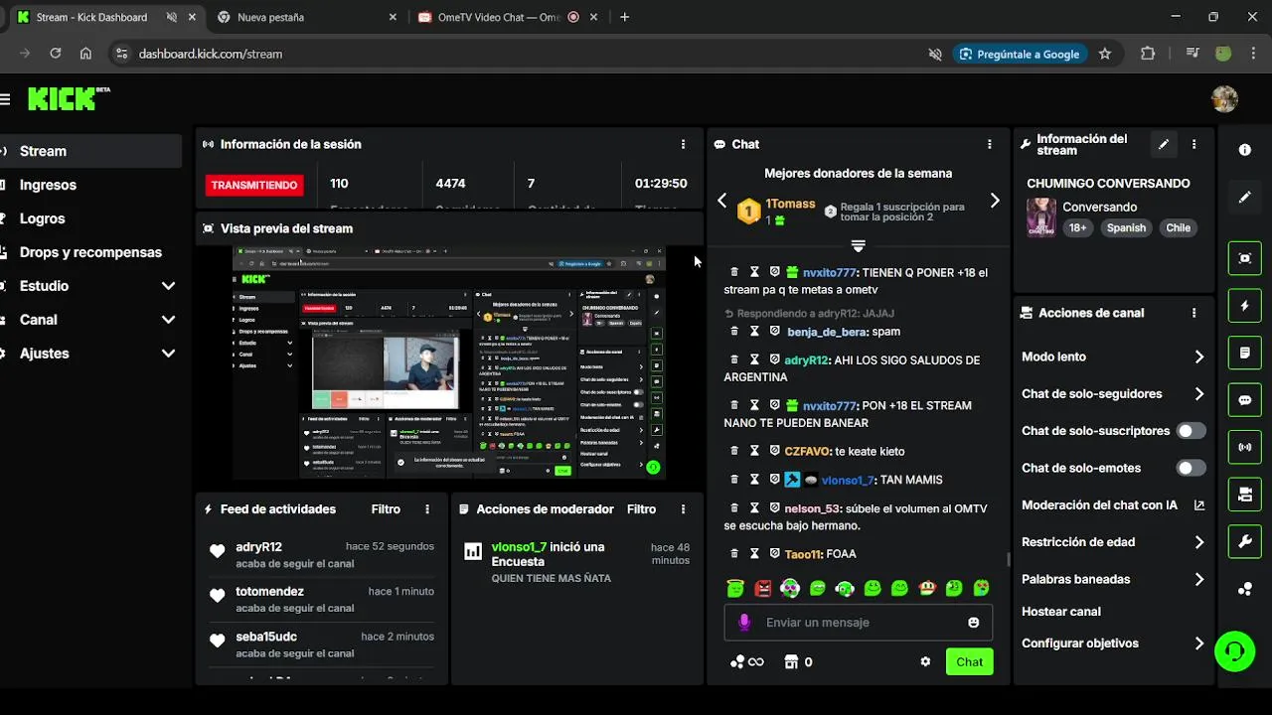Show previous top donor with left arrow
Viewport: 1272px width, 715px height.
pos(722,201)
